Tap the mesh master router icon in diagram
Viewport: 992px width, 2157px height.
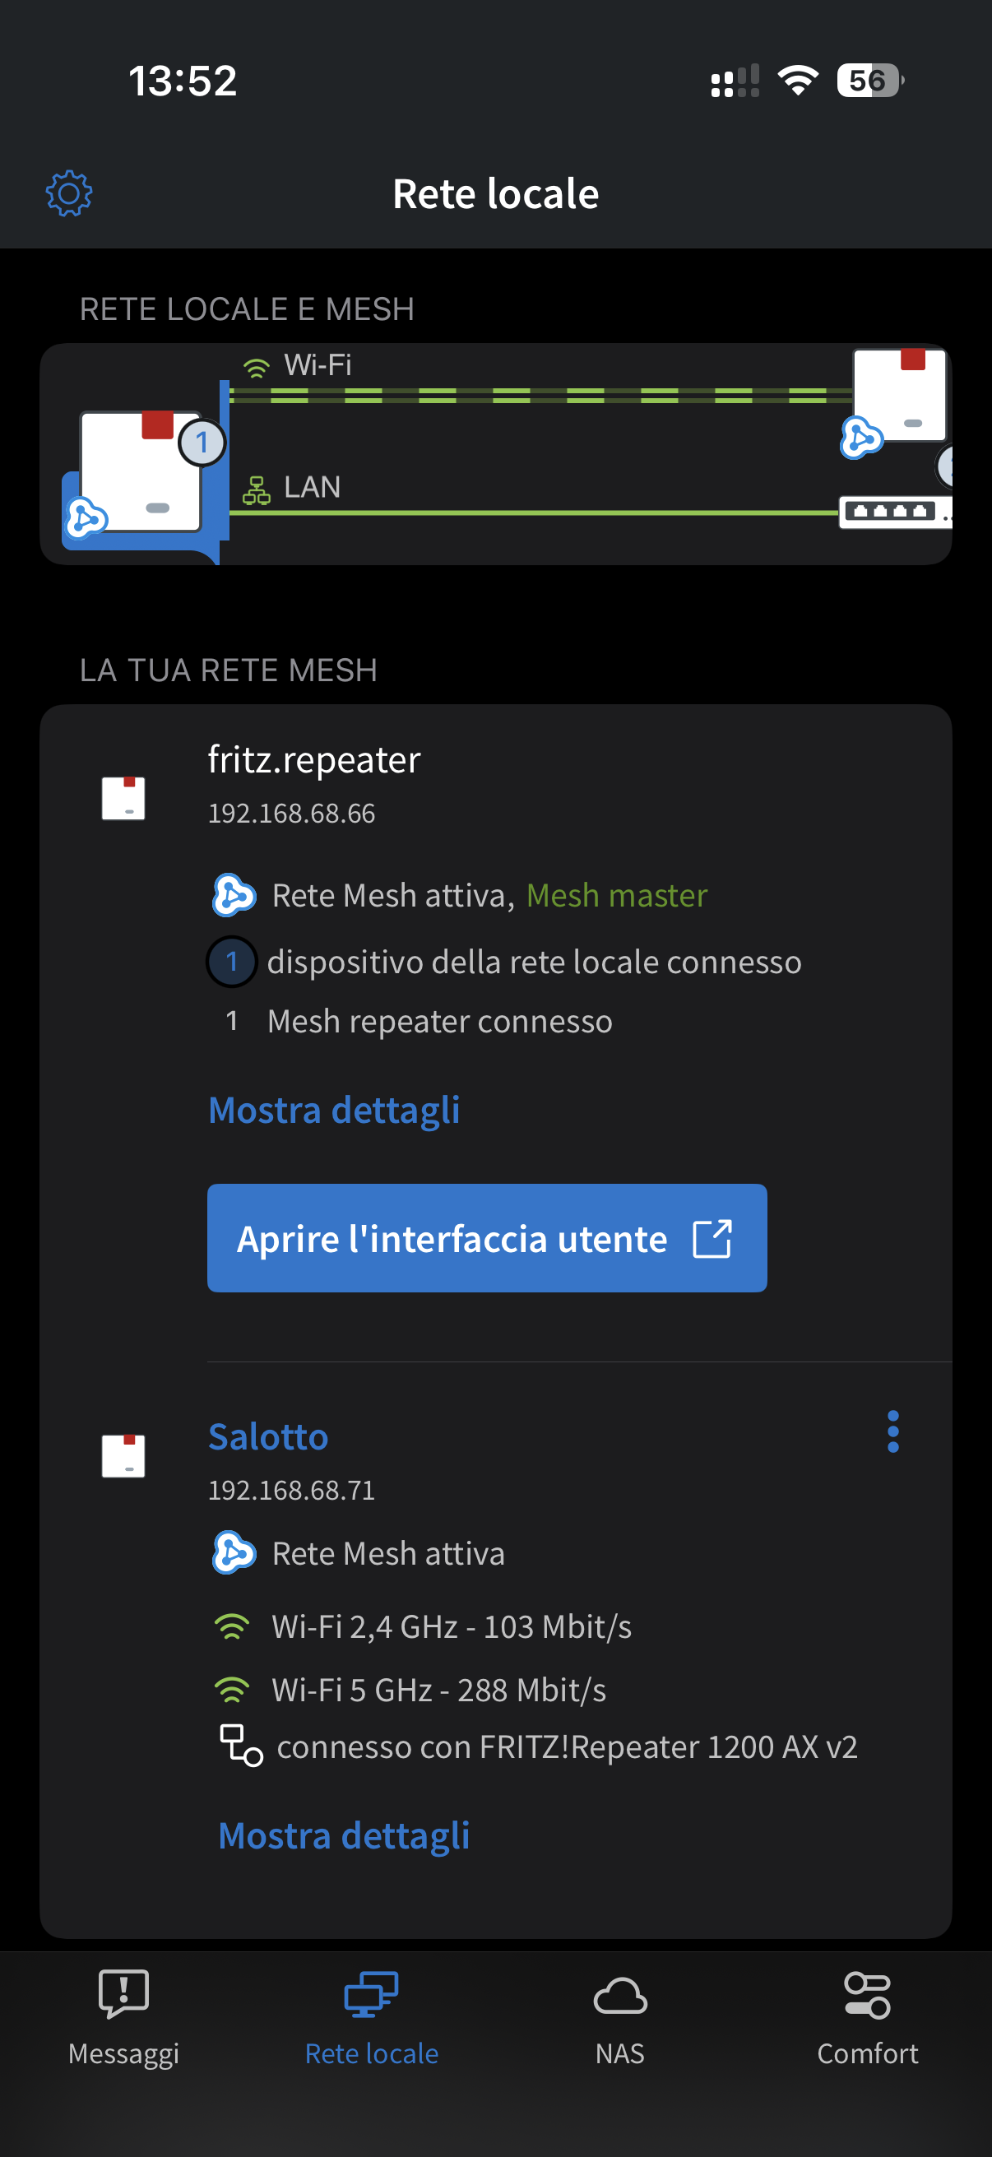click(x=140, y=472)
